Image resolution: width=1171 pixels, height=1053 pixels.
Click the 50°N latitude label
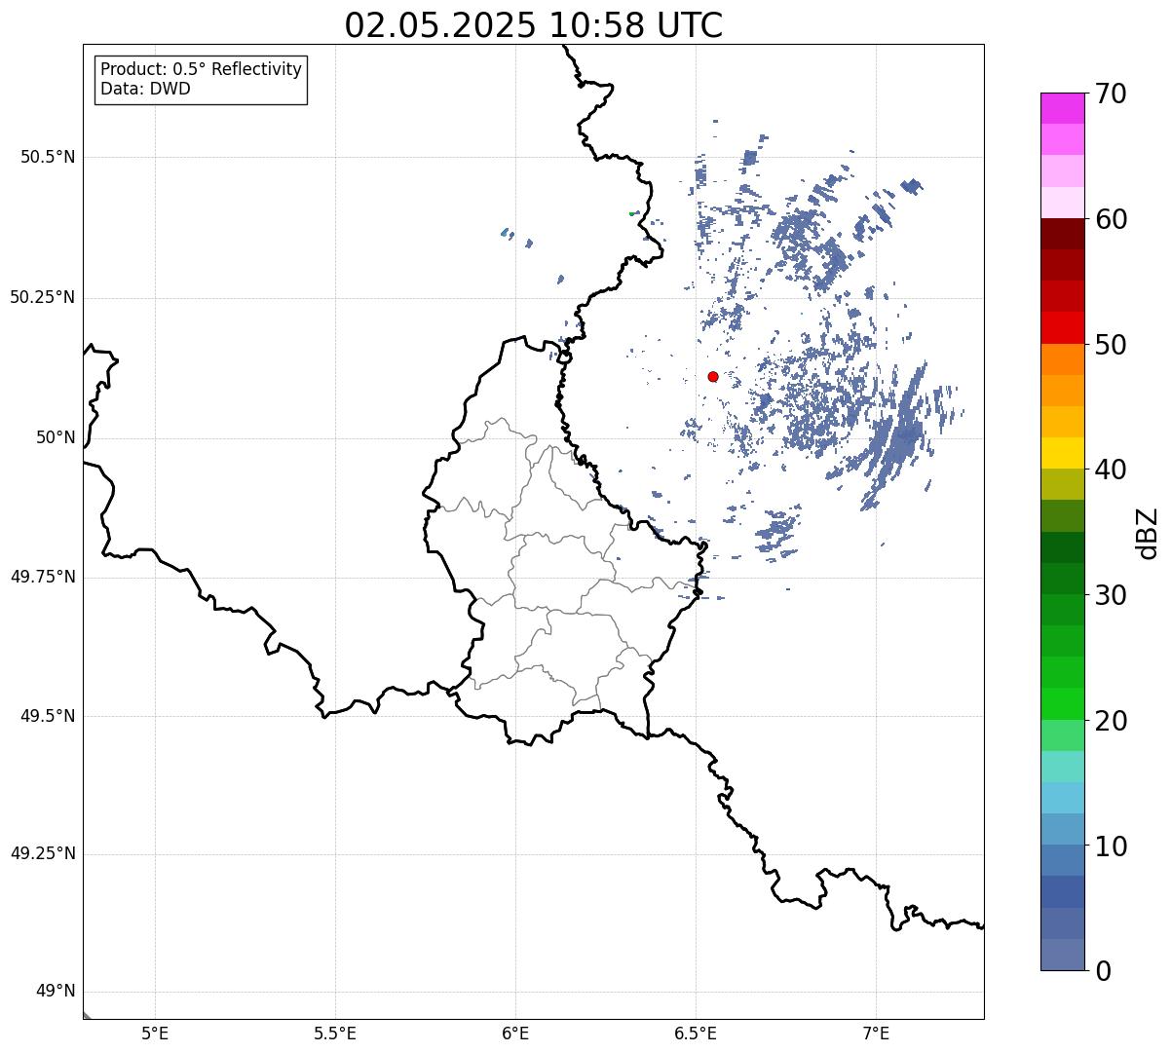(x=56, y=437)
